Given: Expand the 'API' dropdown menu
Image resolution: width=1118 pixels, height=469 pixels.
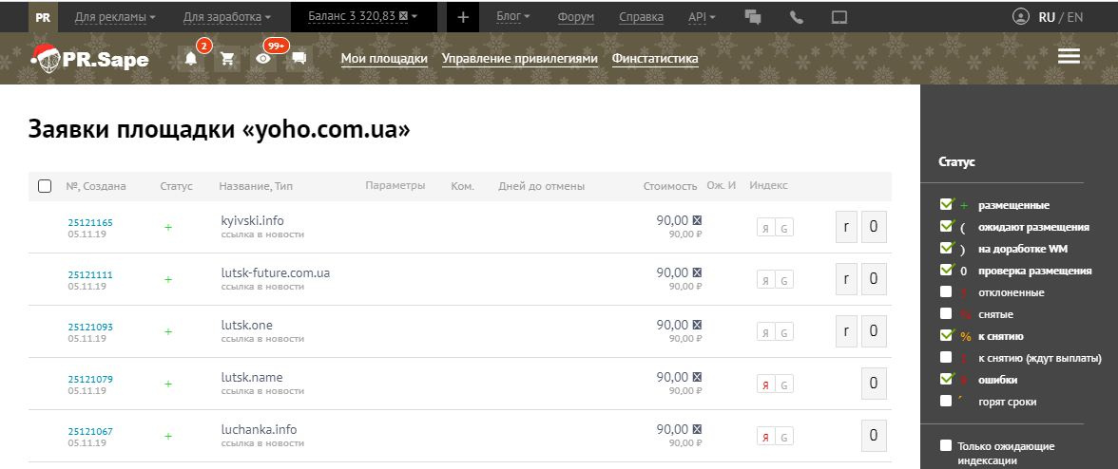Looking at the screenshot, I should coord(702,16).
